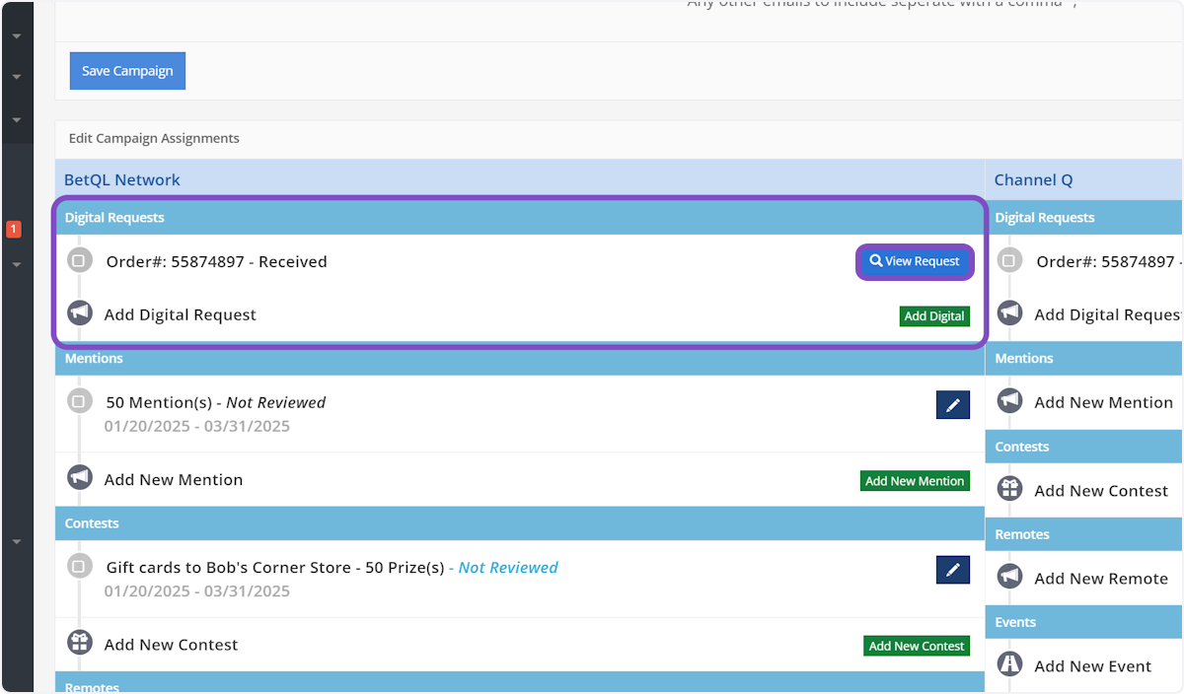Expand the sidebar arrow just below the red badge
This screenshot has width=1184, height=694.
[17, 264]
